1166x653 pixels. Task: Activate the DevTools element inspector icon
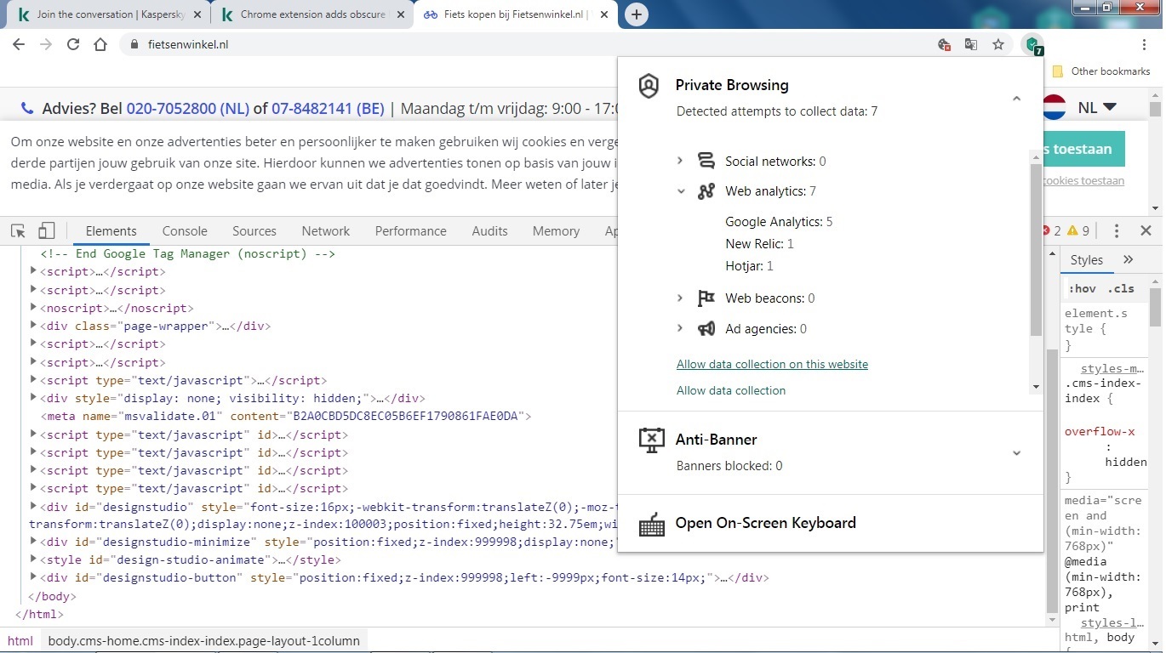coord(18,231)
